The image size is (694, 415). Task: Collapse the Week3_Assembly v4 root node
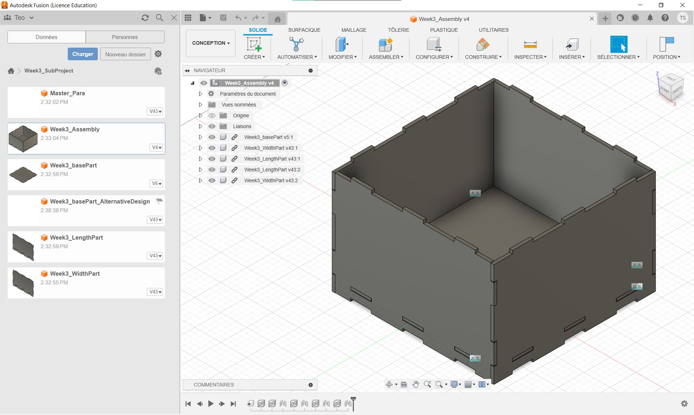[192, 83]
